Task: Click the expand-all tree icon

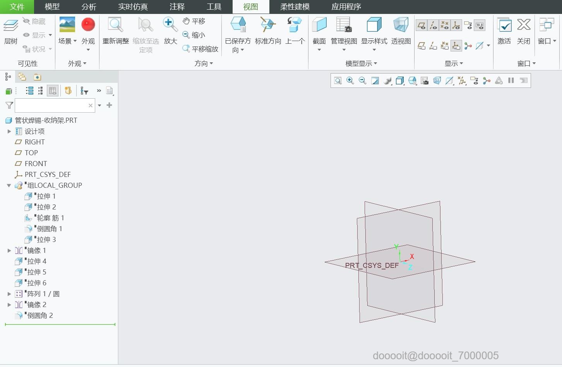Action: [x=29, y=91]
